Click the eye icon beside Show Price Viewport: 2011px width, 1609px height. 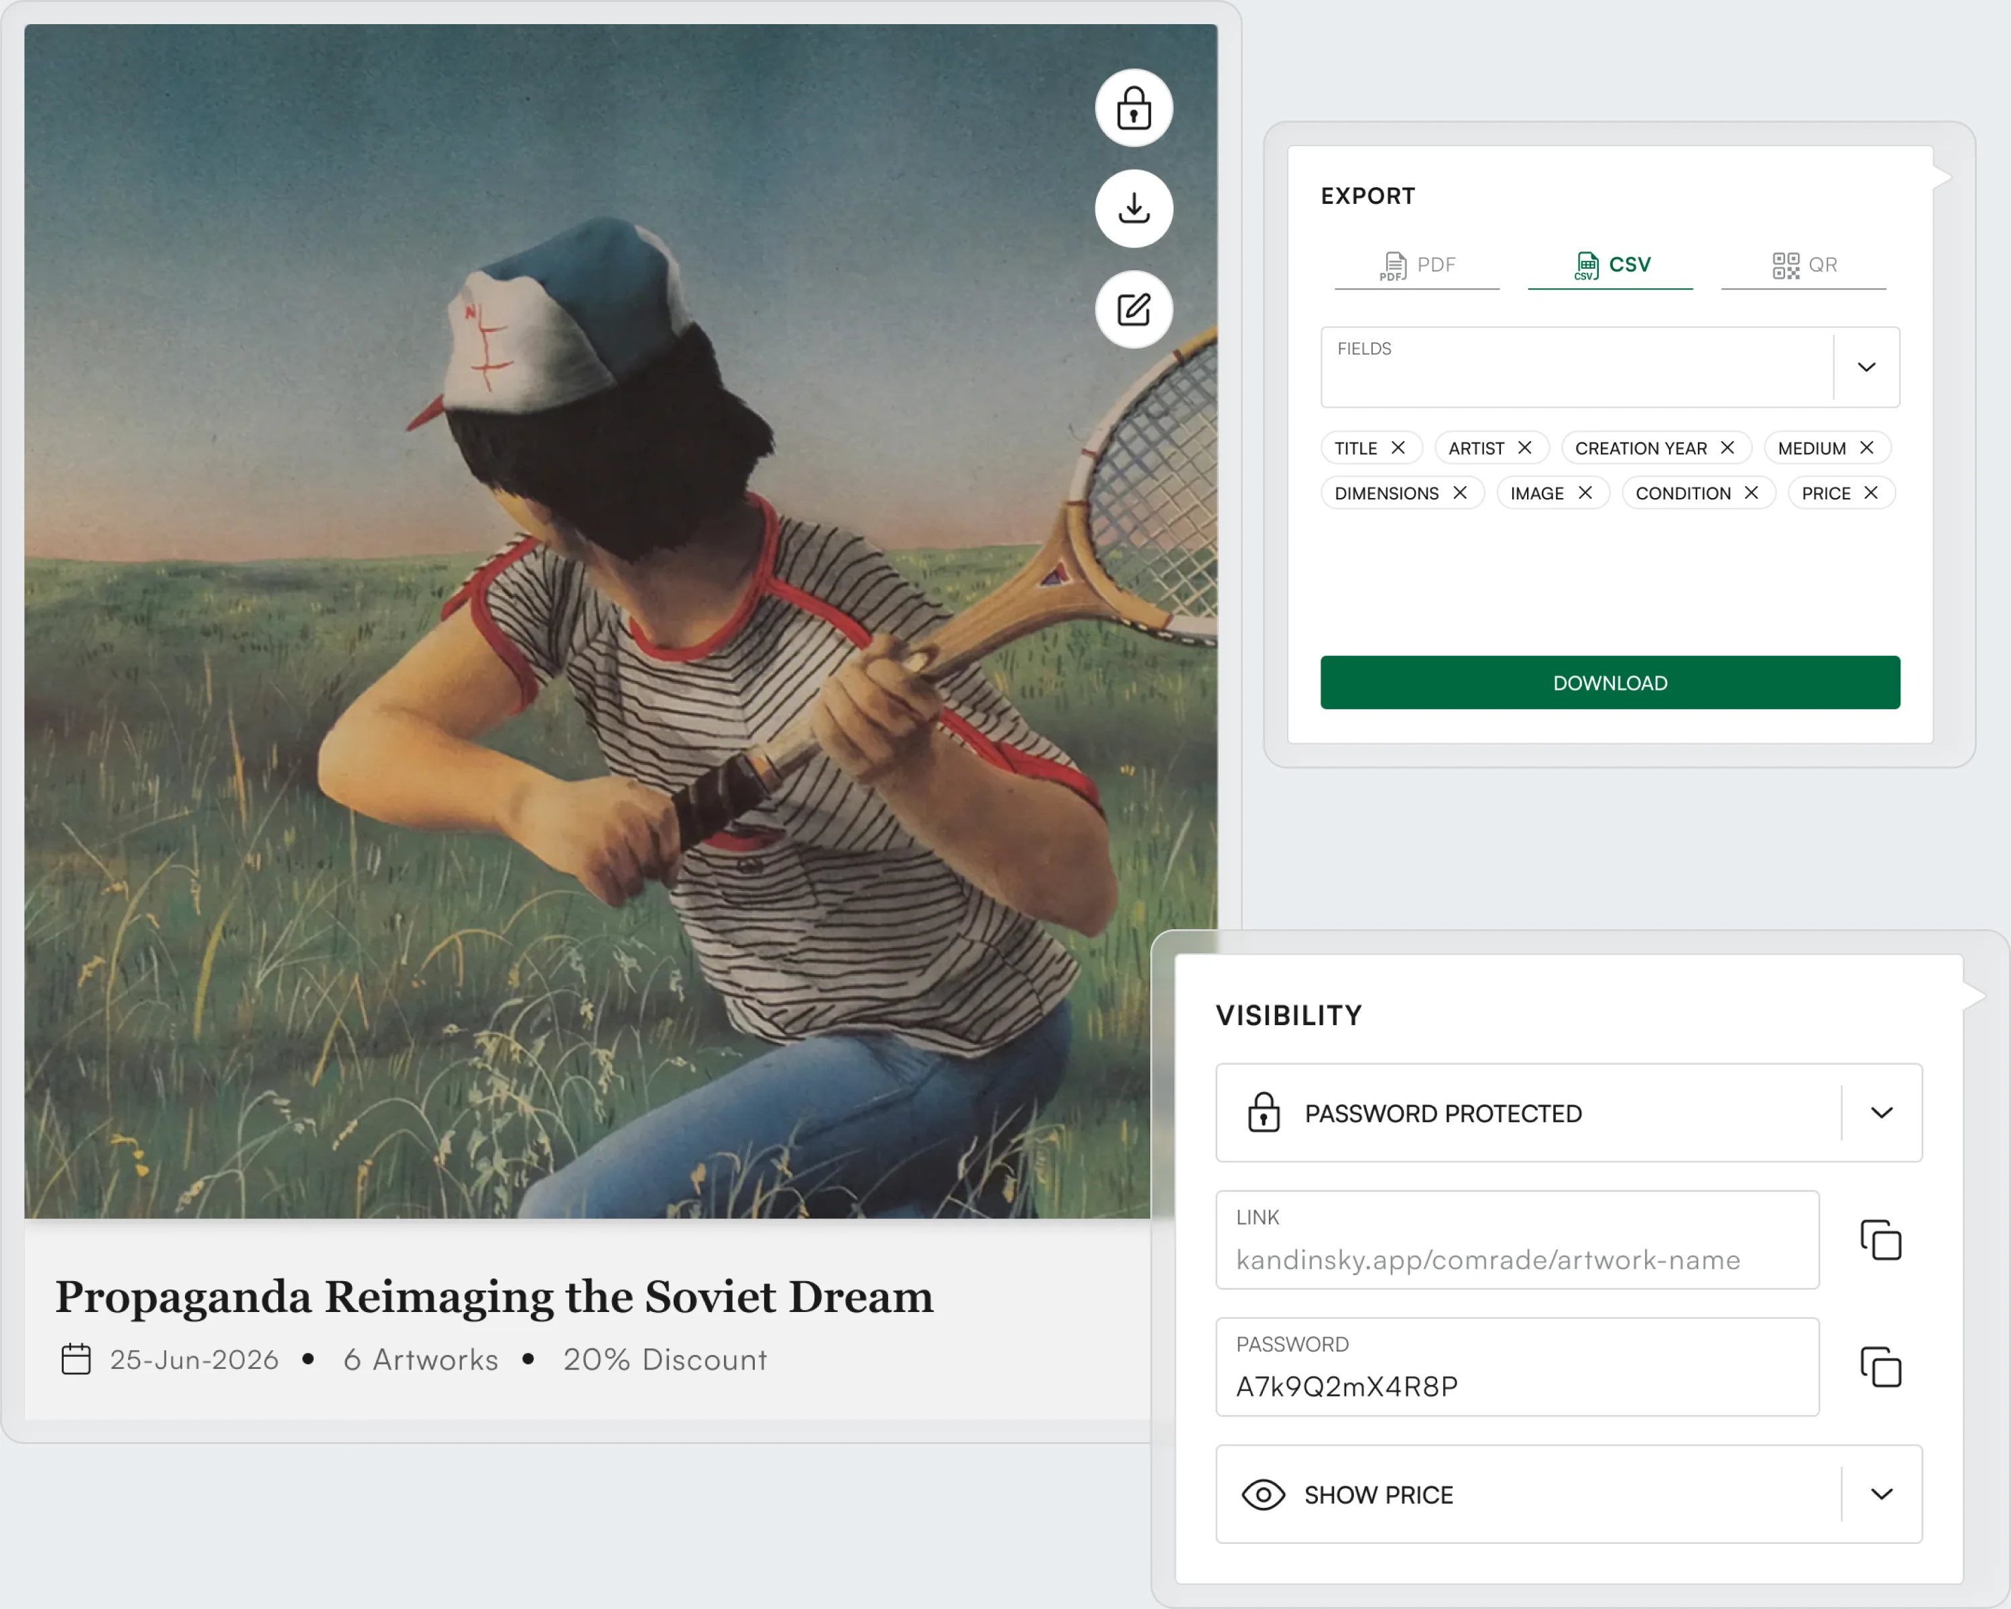[x=1263, y=1495]
